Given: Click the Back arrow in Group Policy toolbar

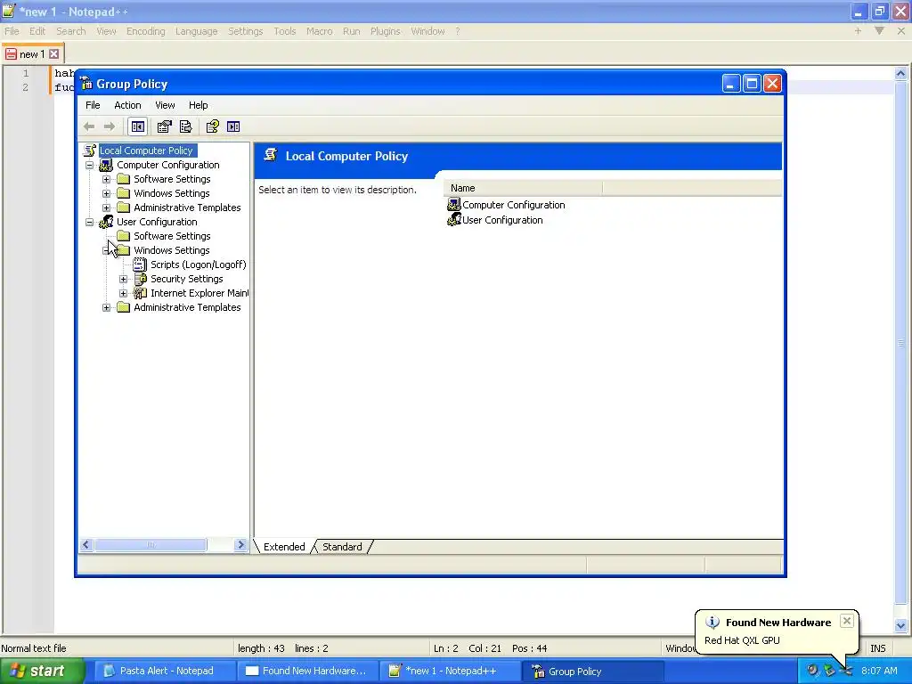Looking at the screenshot, I should coord(89,126).
